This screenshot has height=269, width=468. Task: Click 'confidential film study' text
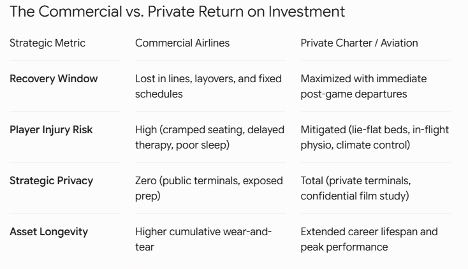[x=354, y=196]
